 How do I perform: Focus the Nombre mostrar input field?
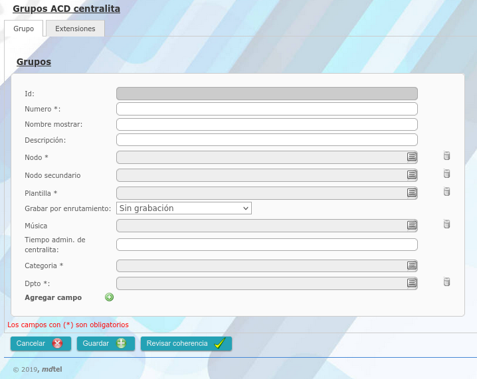267,124
